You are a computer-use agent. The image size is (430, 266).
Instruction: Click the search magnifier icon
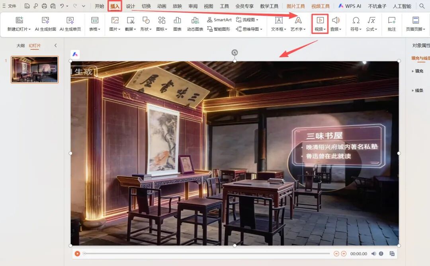[x=422, y=6]
